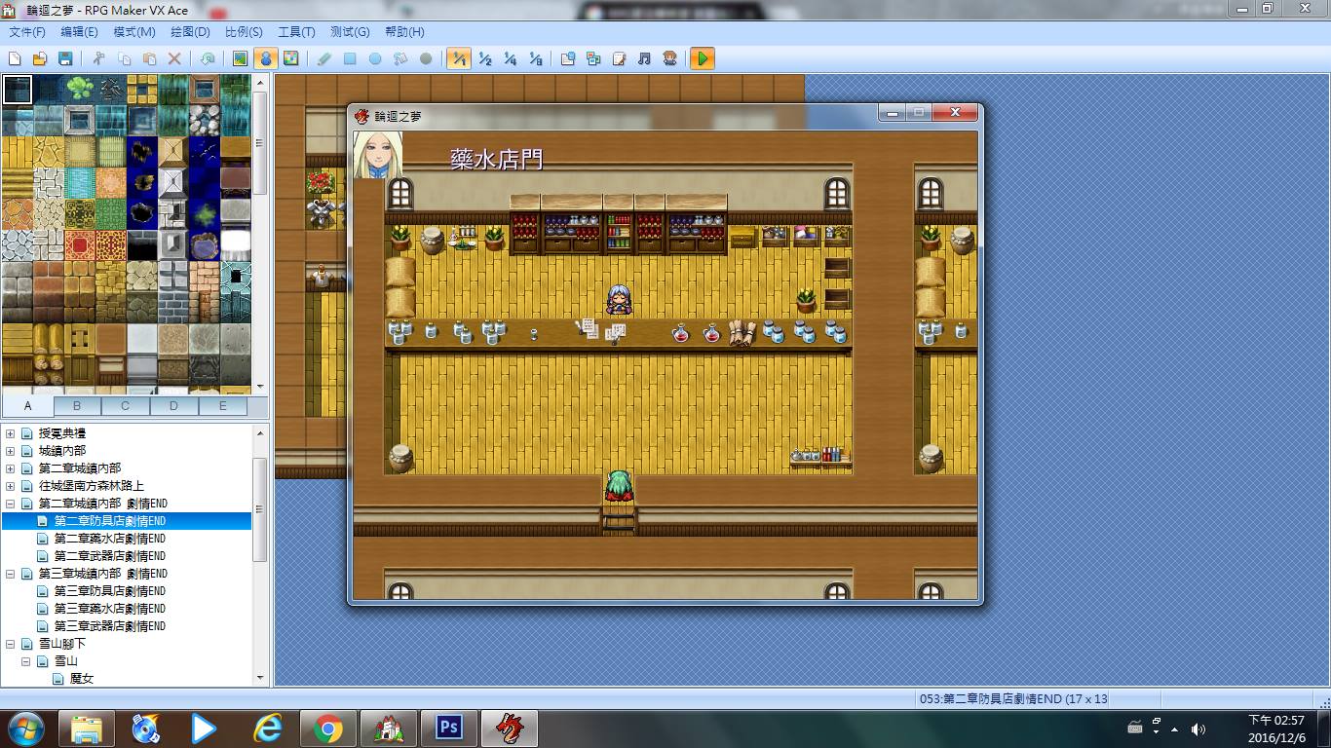
Task: Open the Character Generator
Action: (669, 59)
